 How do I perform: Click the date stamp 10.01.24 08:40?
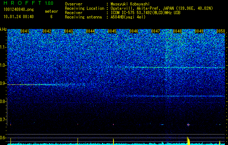click(x=18, y=17)
